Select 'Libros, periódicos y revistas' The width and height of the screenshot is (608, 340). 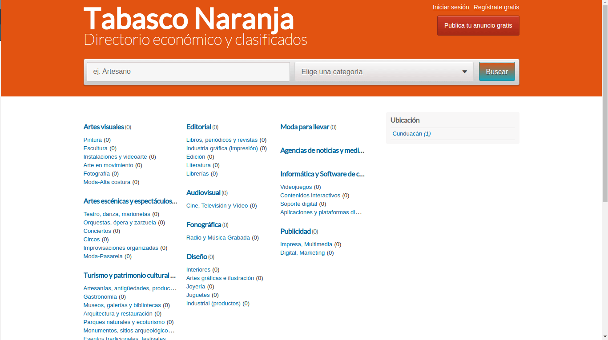[221, 140]
